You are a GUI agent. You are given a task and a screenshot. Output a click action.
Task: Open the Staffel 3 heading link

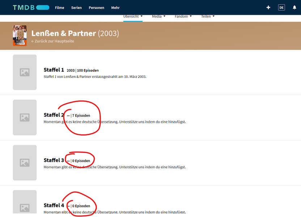click(54, 160)
